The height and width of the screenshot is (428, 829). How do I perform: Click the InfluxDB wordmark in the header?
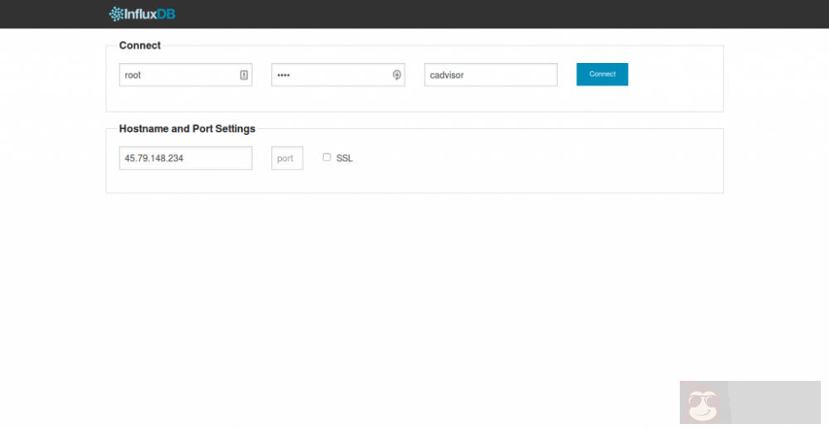[x=149, y=13]
